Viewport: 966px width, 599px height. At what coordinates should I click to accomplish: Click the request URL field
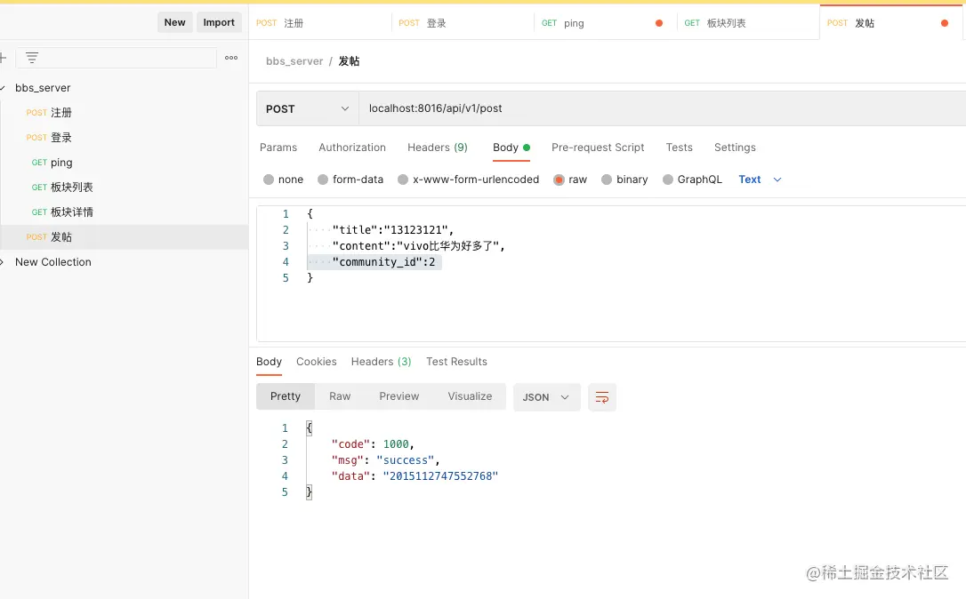pyautogui.click(x=663, y=109)
